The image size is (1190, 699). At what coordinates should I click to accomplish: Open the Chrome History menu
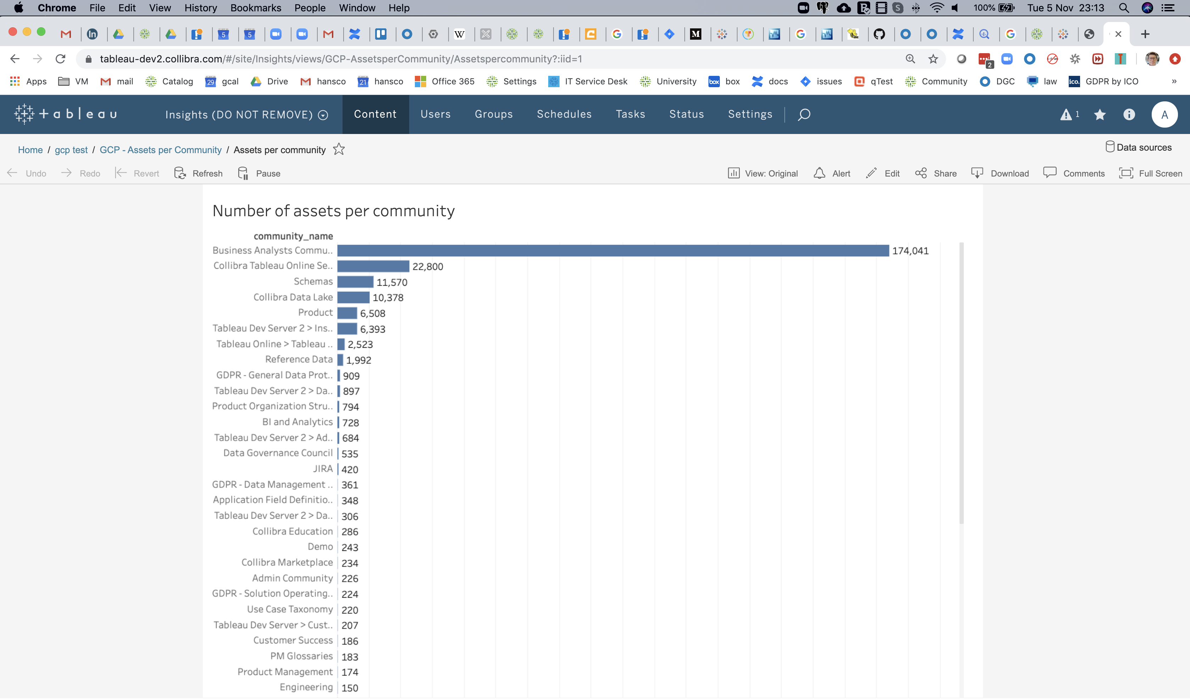(x=201, y=7)
